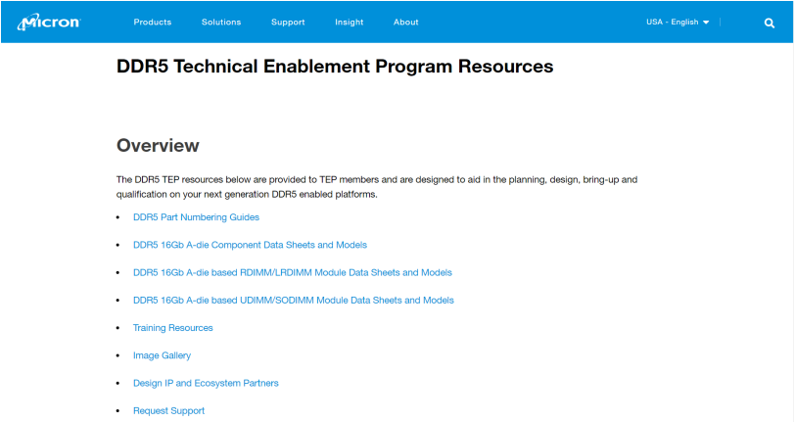The height and width of the screenshot is (422, 795).
Task: Open search with the magnifier icon
Action: click(x=769, y=23)
